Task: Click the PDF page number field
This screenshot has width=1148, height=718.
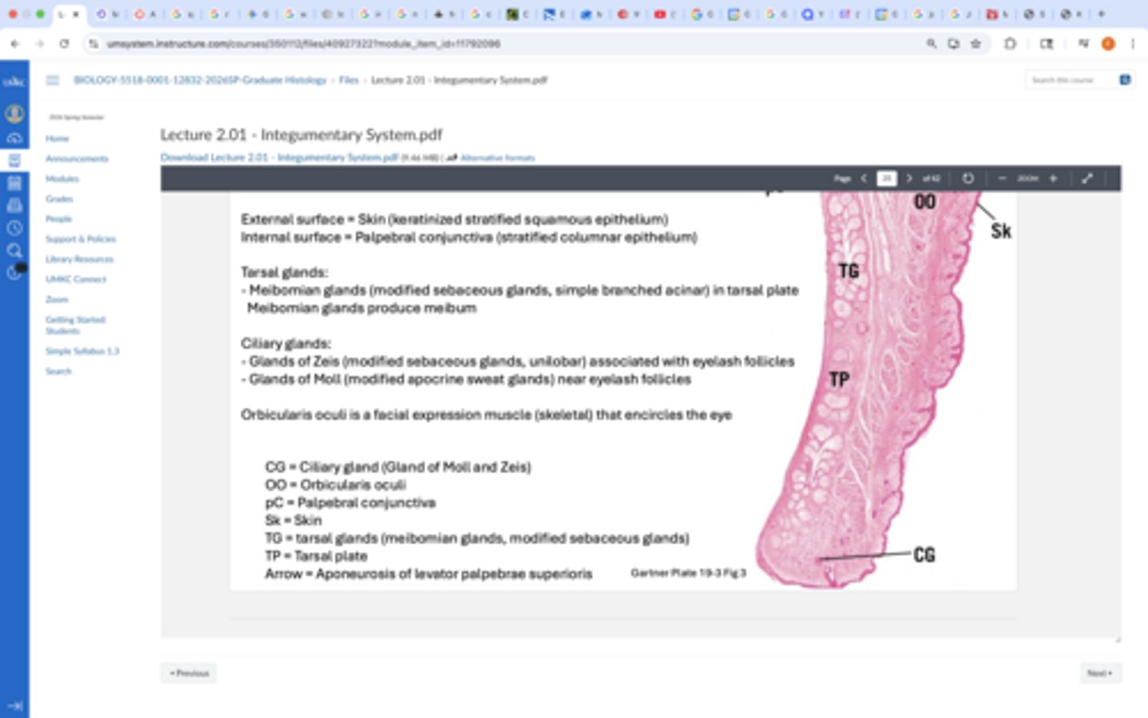Action: tap(887, 179)
